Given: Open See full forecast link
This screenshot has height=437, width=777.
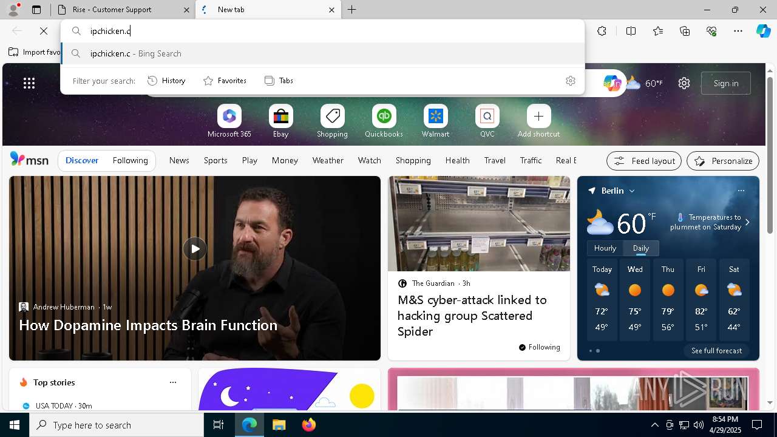Looking at the screenshot, I should point(716,351).
